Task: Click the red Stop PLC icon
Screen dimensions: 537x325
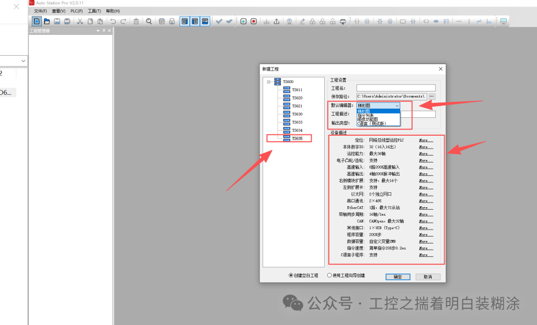Action: tap(254, 21)
